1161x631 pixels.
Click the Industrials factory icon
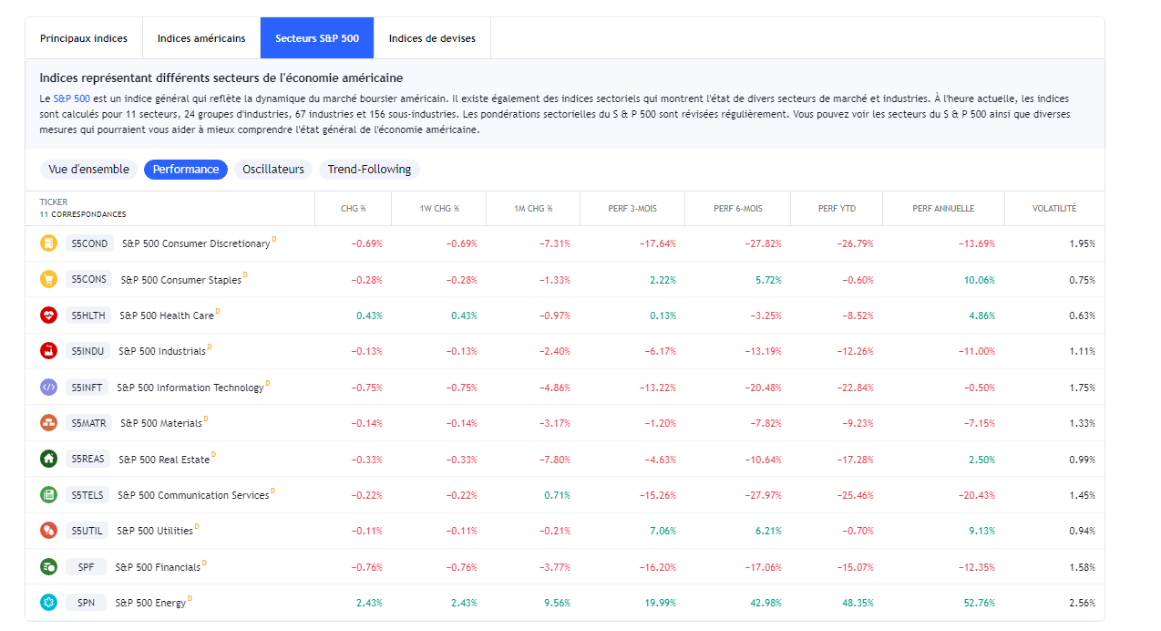point(48,351)
